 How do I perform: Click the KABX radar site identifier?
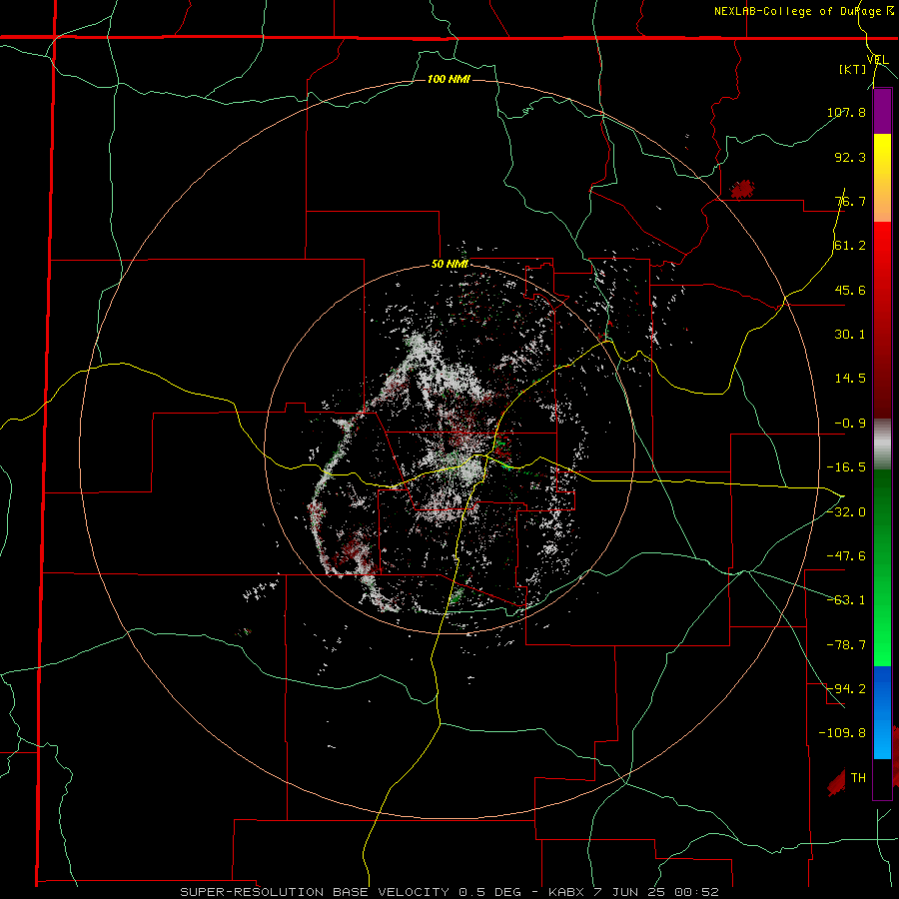tap(565, 892)
